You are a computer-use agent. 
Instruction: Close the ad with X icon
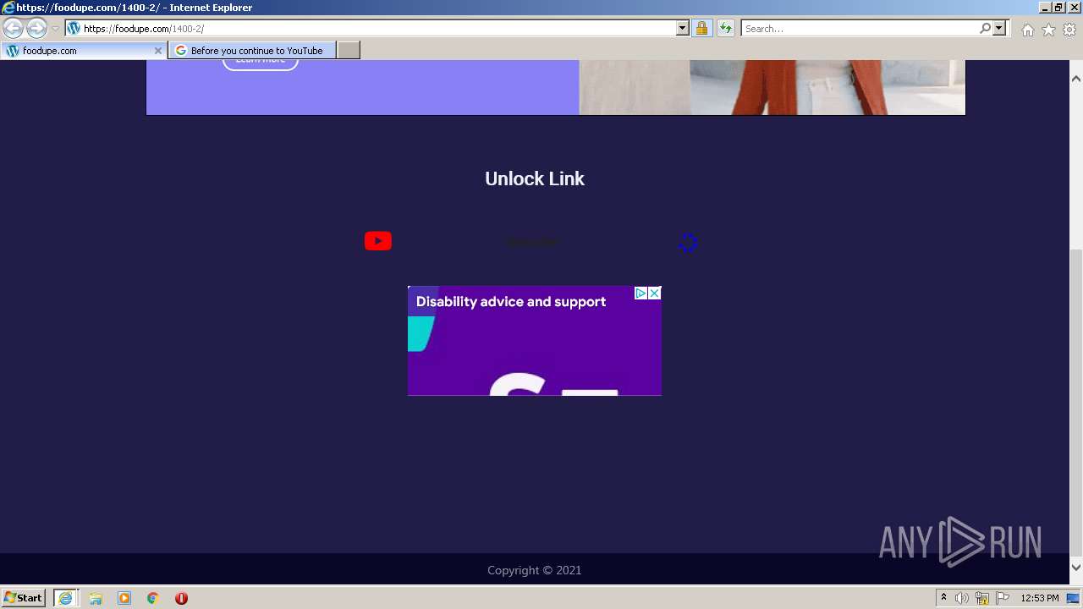coord(654,293)
